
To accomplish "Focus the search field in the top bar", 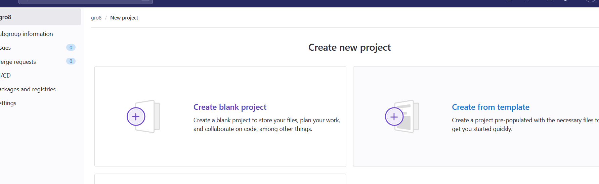I will 86,2.
